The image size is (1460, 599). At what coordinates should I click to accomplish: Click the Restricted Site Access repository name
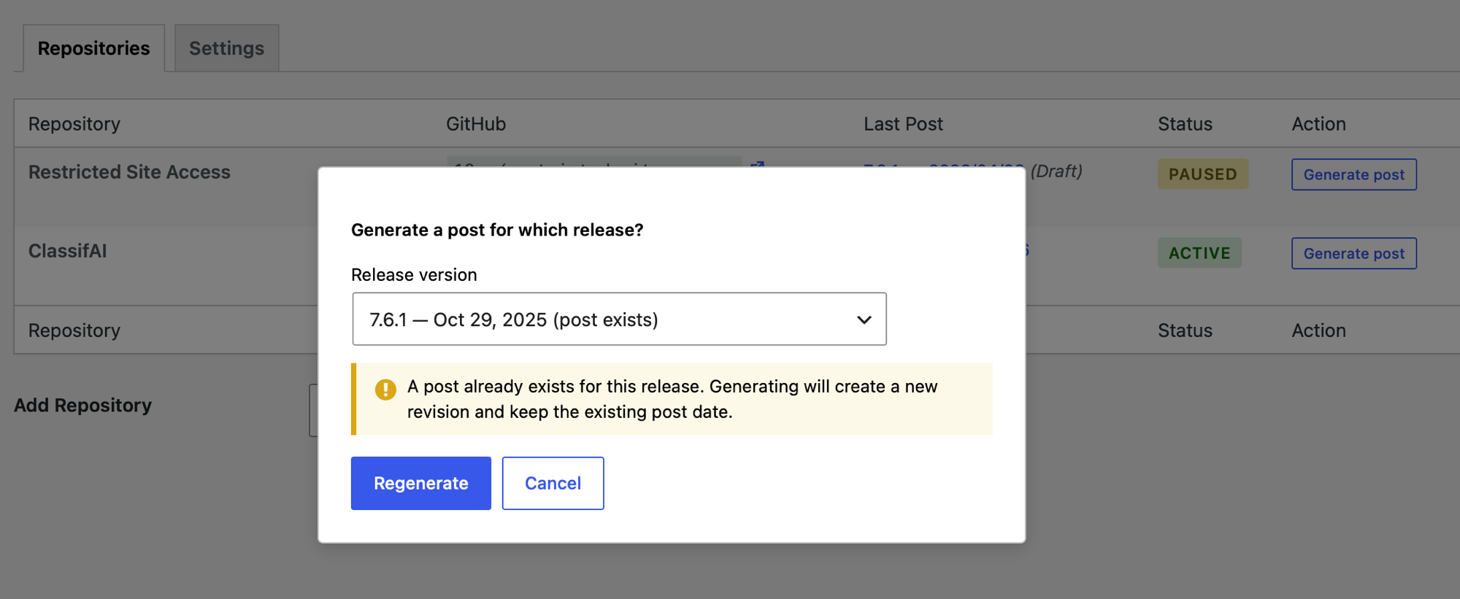pos(129,171)
